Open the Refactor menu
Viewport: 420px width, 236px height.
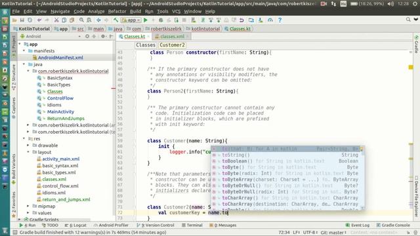[117, 12]
